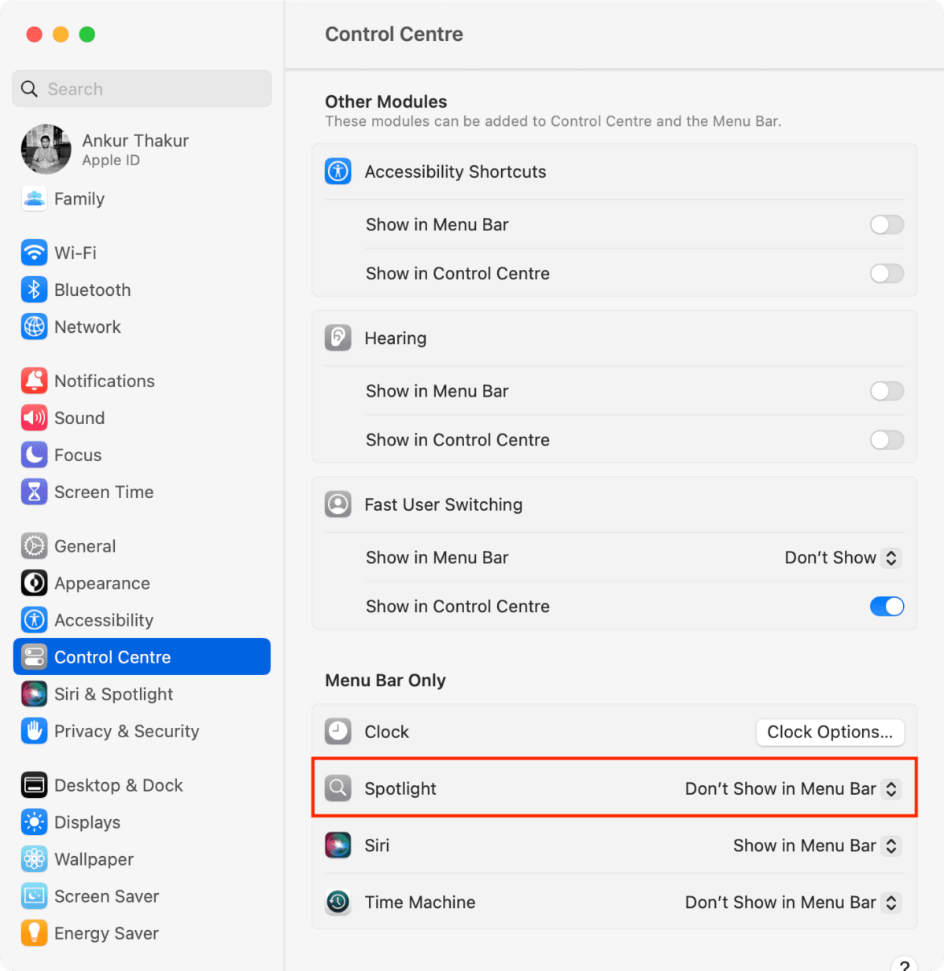Open Siri & Spotlight icon in sidebar
This screenshot has width=944, height=971.
click(x=34, y=694)
